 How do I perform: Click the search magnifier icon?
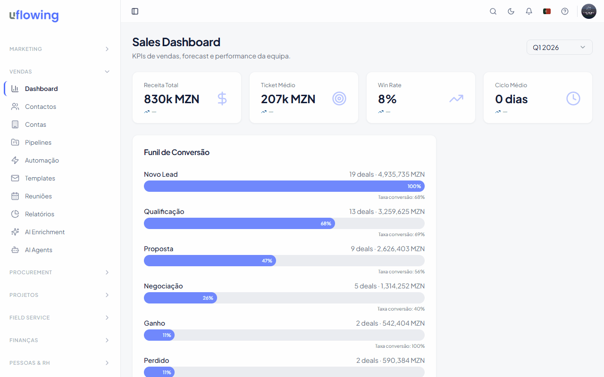pos(493,11)
